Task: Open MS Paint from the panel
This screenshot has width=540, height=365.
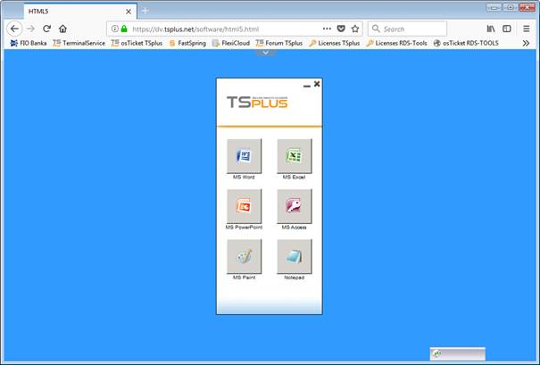Action: (x=245, y=256)
